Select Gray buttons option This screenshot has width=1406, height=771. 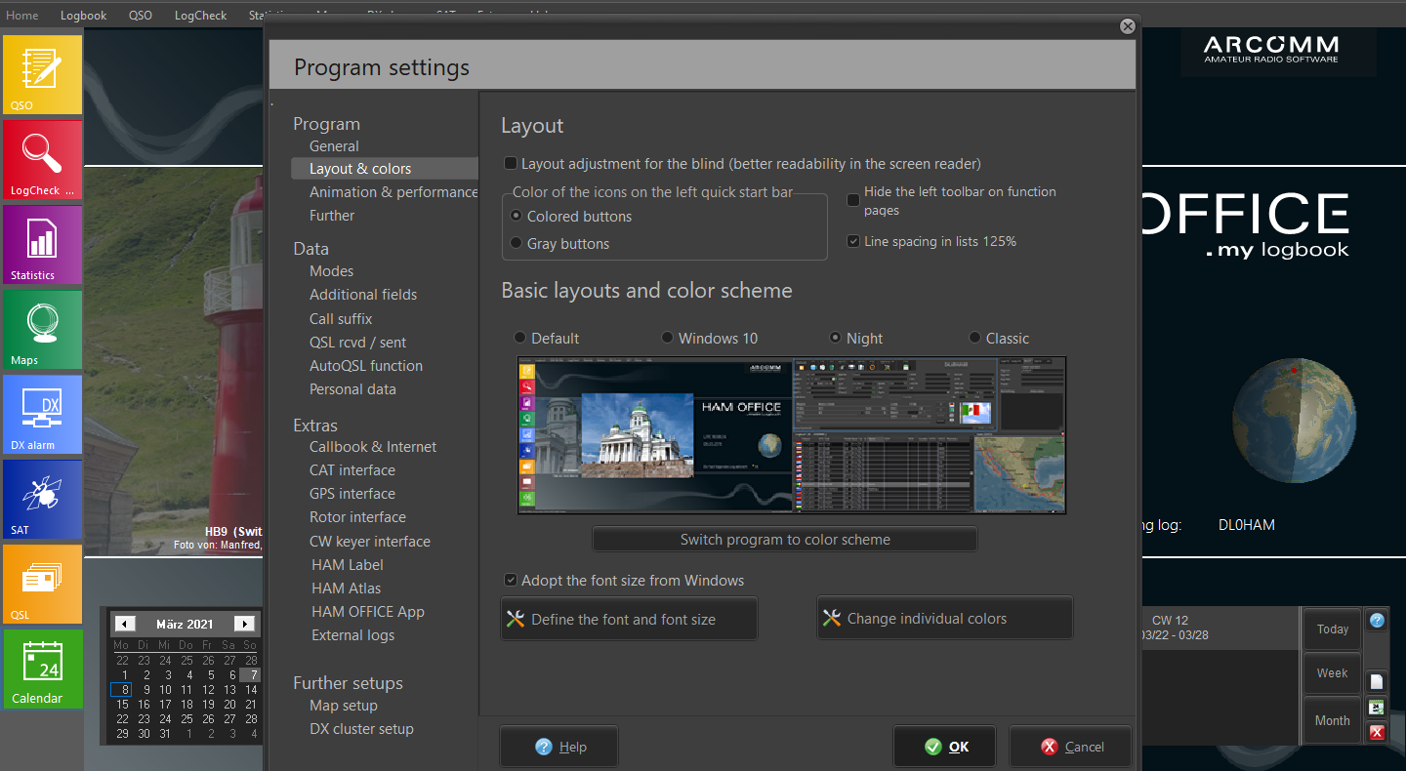pos(517,243)
